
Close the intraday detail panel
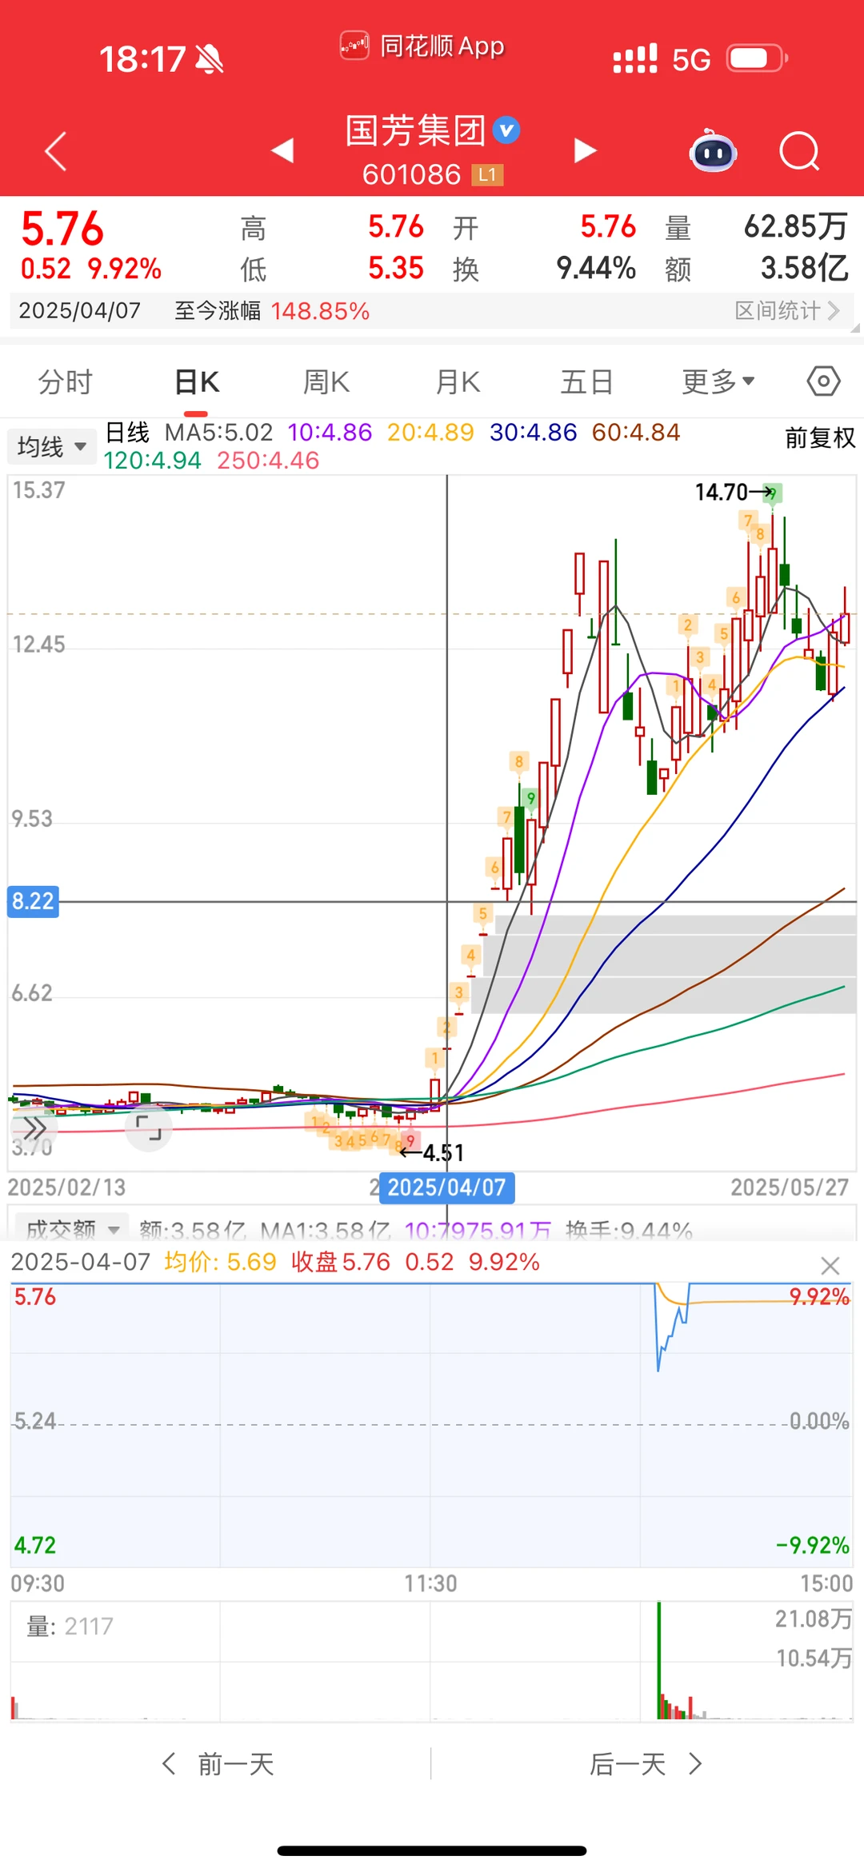coord(830,1265)
